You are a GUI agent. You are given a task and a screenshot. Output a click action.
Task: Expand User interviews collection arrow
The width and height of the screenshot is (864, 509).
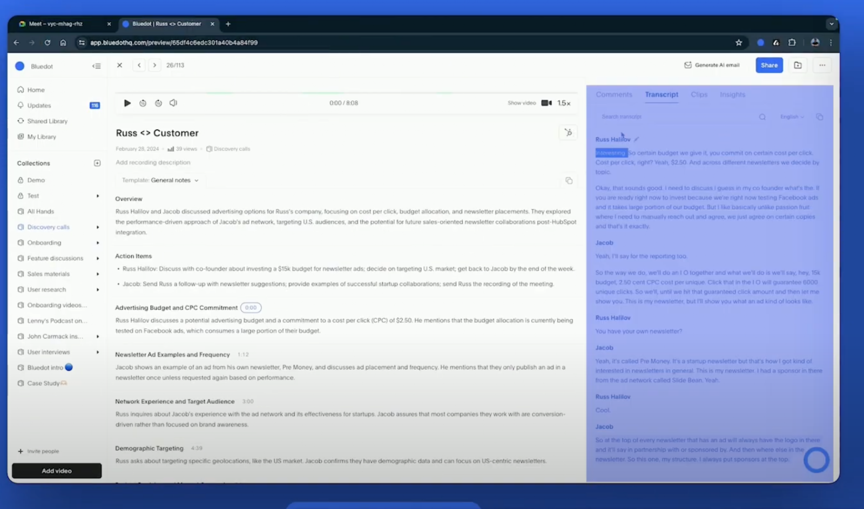pos(98,352)
